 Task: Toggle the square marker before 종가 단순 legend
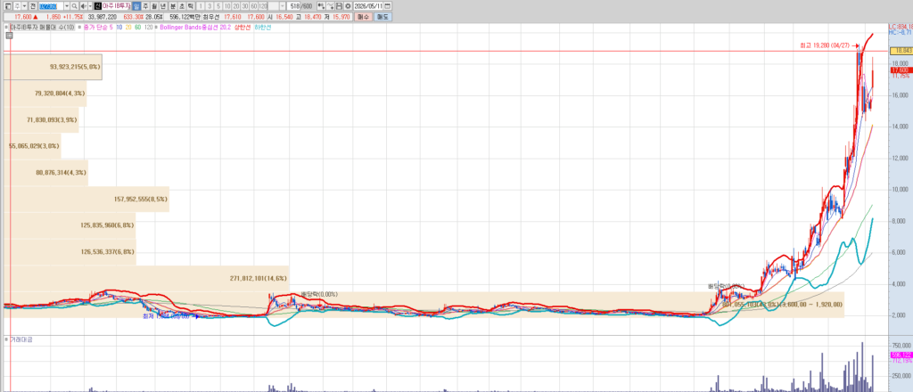tap(79, 28)
